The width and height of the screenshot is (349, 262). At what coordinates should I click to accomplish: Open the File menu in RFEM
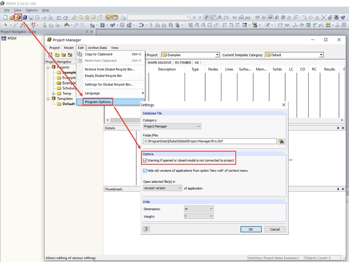7,10
